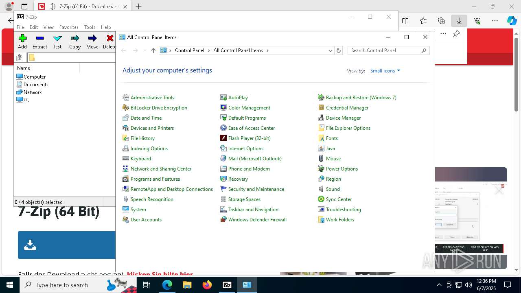
Task: Open the View menu in 7-Zip
Action: pos(48,27)
